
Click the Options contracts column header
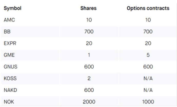tap(148, 8)
